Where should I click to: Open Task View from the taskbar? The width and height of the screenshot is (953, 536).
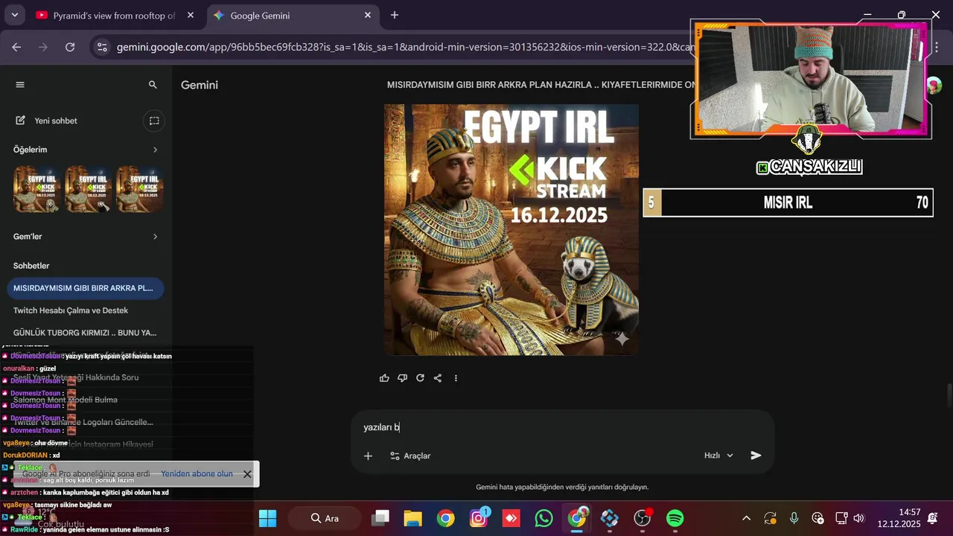[381, 518]
